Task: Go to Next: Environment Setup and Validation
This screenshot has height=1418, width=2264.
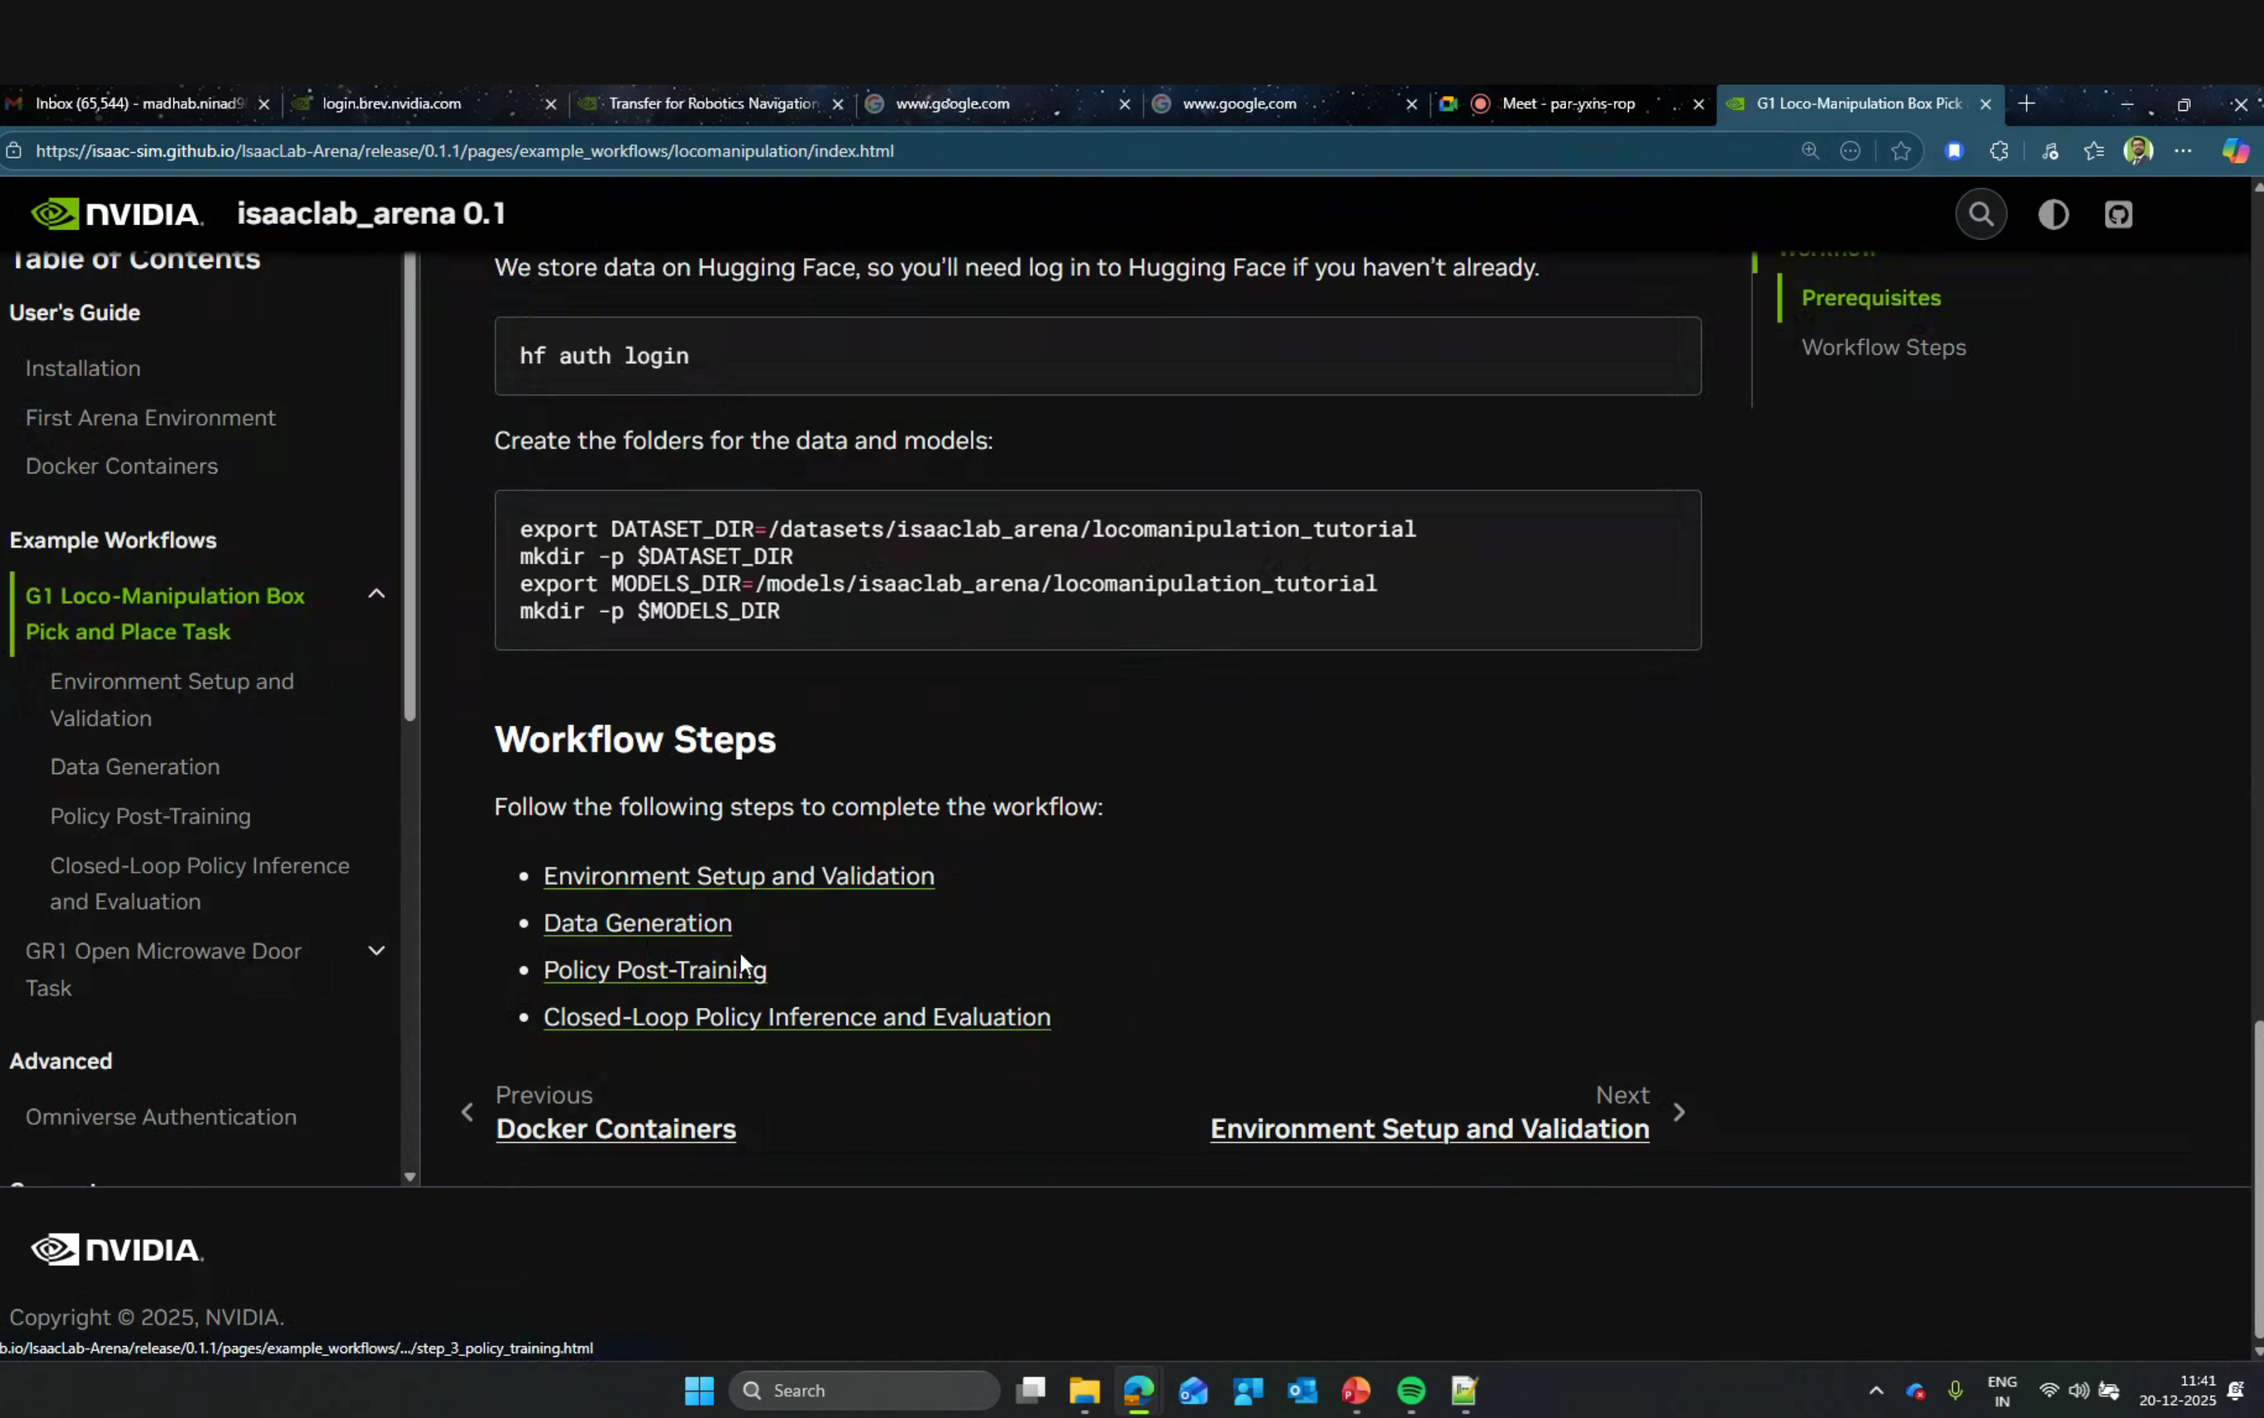Action: tap(1429, 1128)
